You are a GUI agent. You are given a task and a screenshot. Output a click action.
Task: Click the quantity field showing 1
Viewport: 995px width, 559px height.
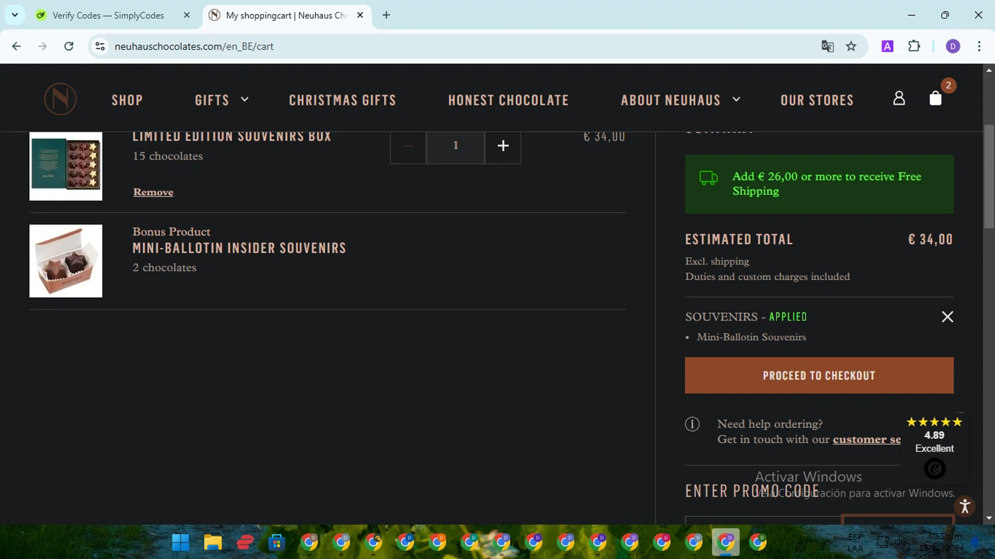(x=456, y=146)
